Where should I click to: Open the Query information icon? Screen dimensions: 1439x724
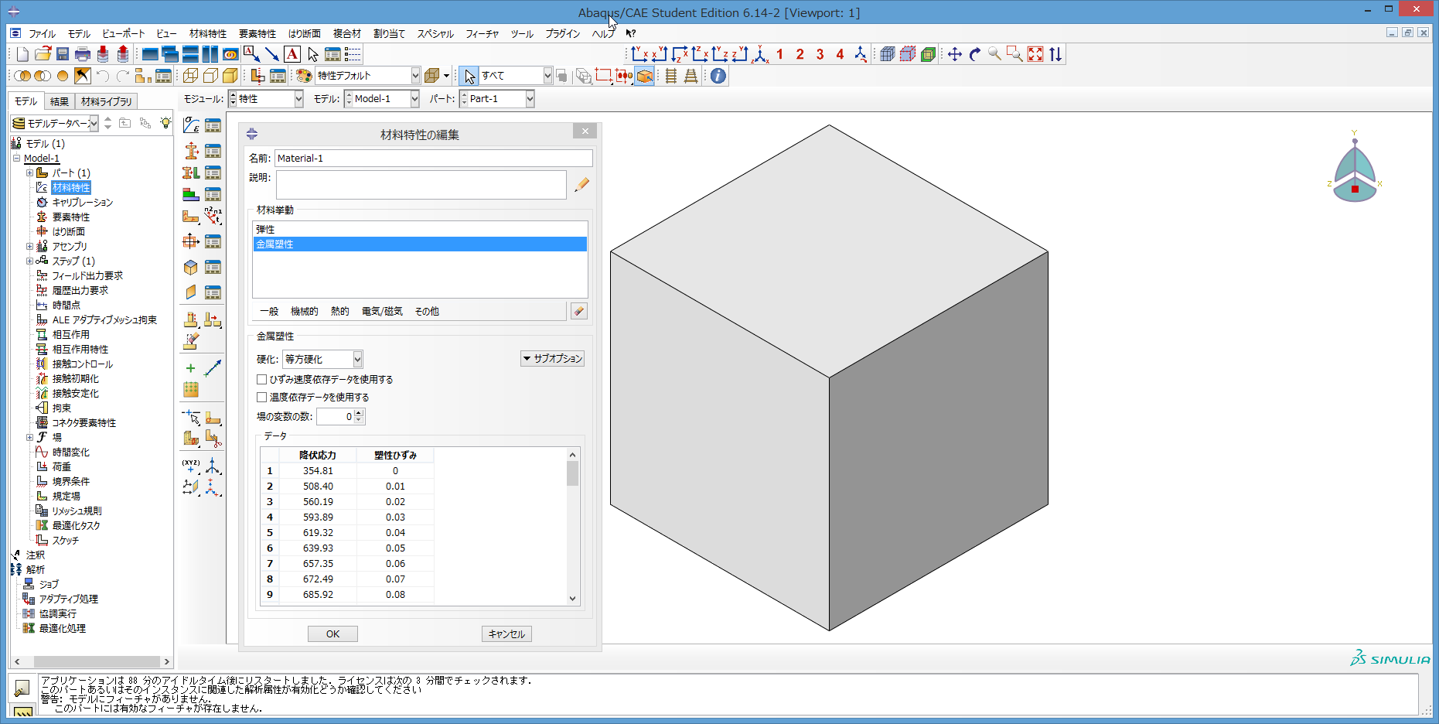(718, 76)
